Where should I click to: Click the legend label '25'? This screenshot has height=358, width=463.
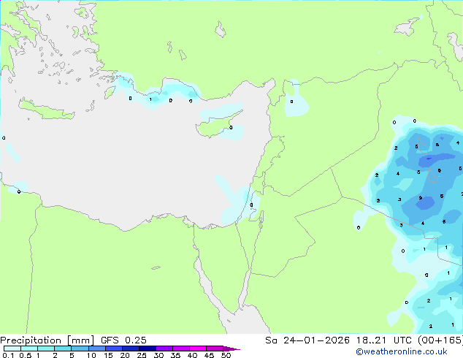[142, 355]
